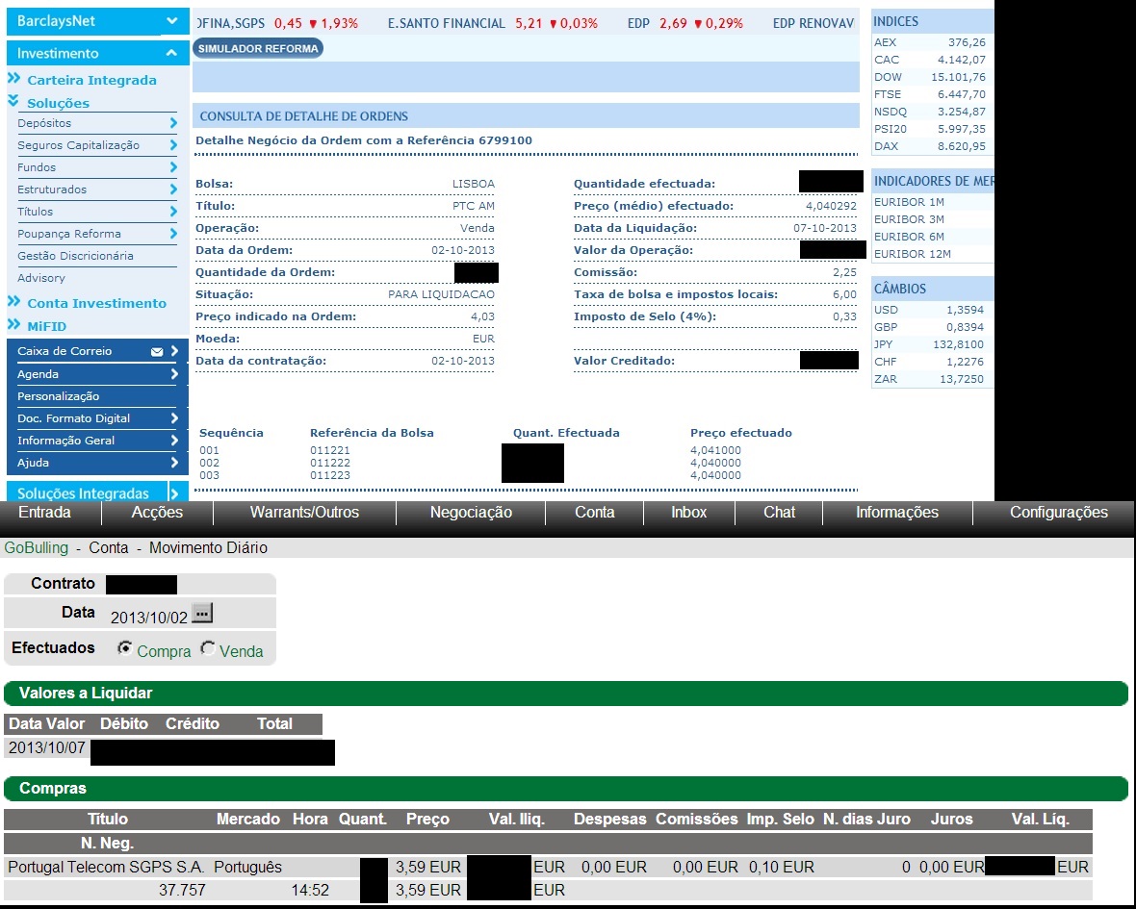Screen dimensions: 1136x909
Task: Expand Títulos submenu arrow
Action: pos(173,212)
